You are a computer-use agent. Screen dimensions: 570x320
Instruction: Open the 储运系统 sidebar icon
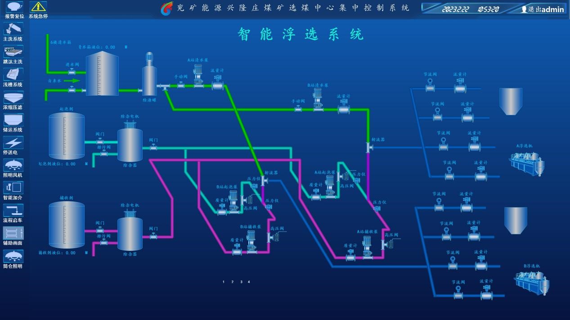pos(13,120)
